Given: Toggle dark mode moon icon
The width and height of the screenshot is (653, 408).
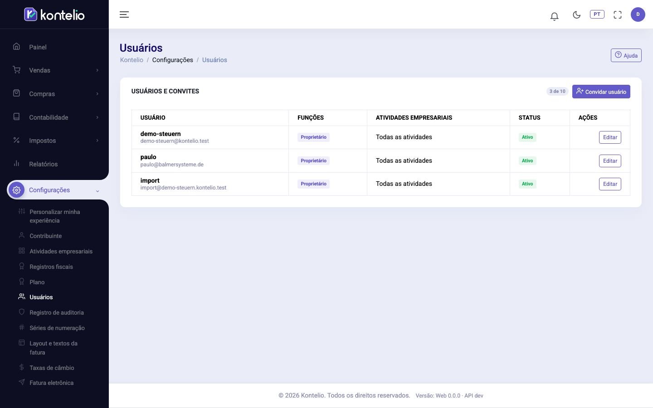Looking at the screenshot, I should [x=576, y=15].
